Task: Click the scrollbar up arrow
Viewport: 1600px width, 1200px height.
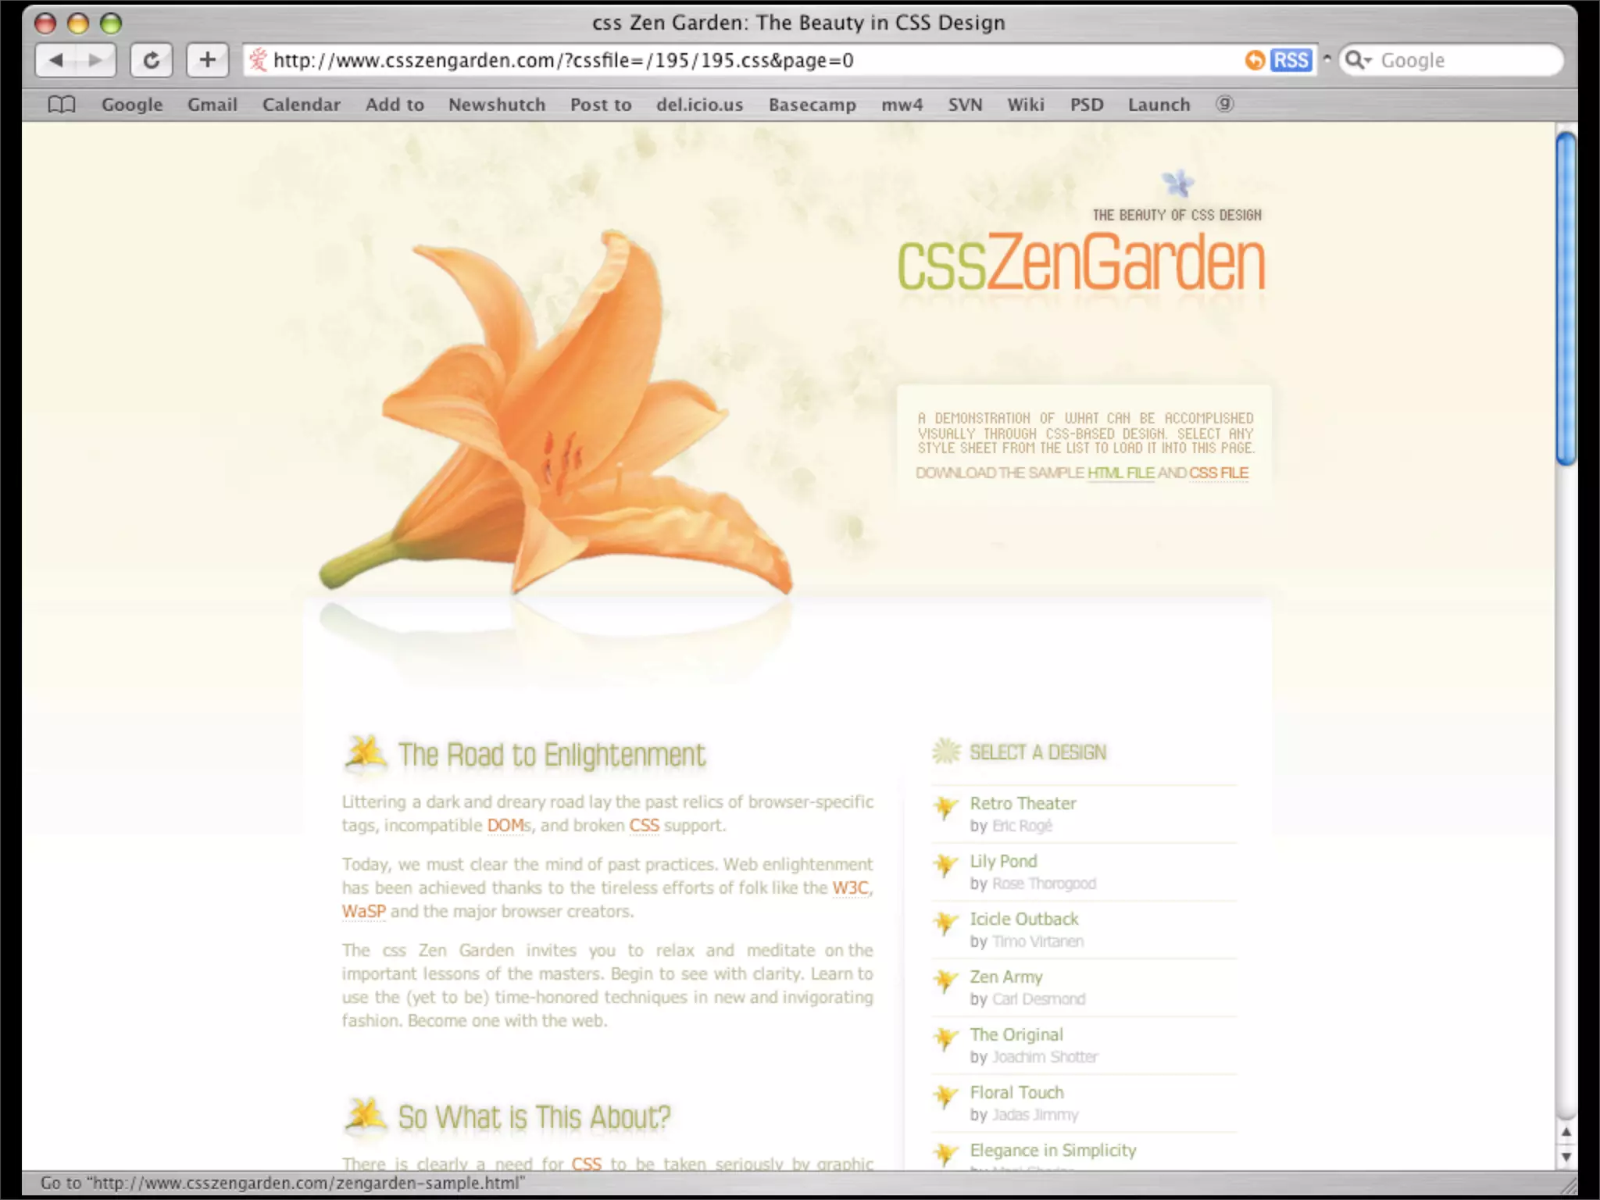Action: click(x=1566, y=1133)
